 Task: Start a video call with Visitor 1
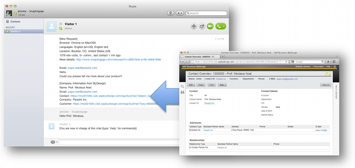click(x=210, y=26)
